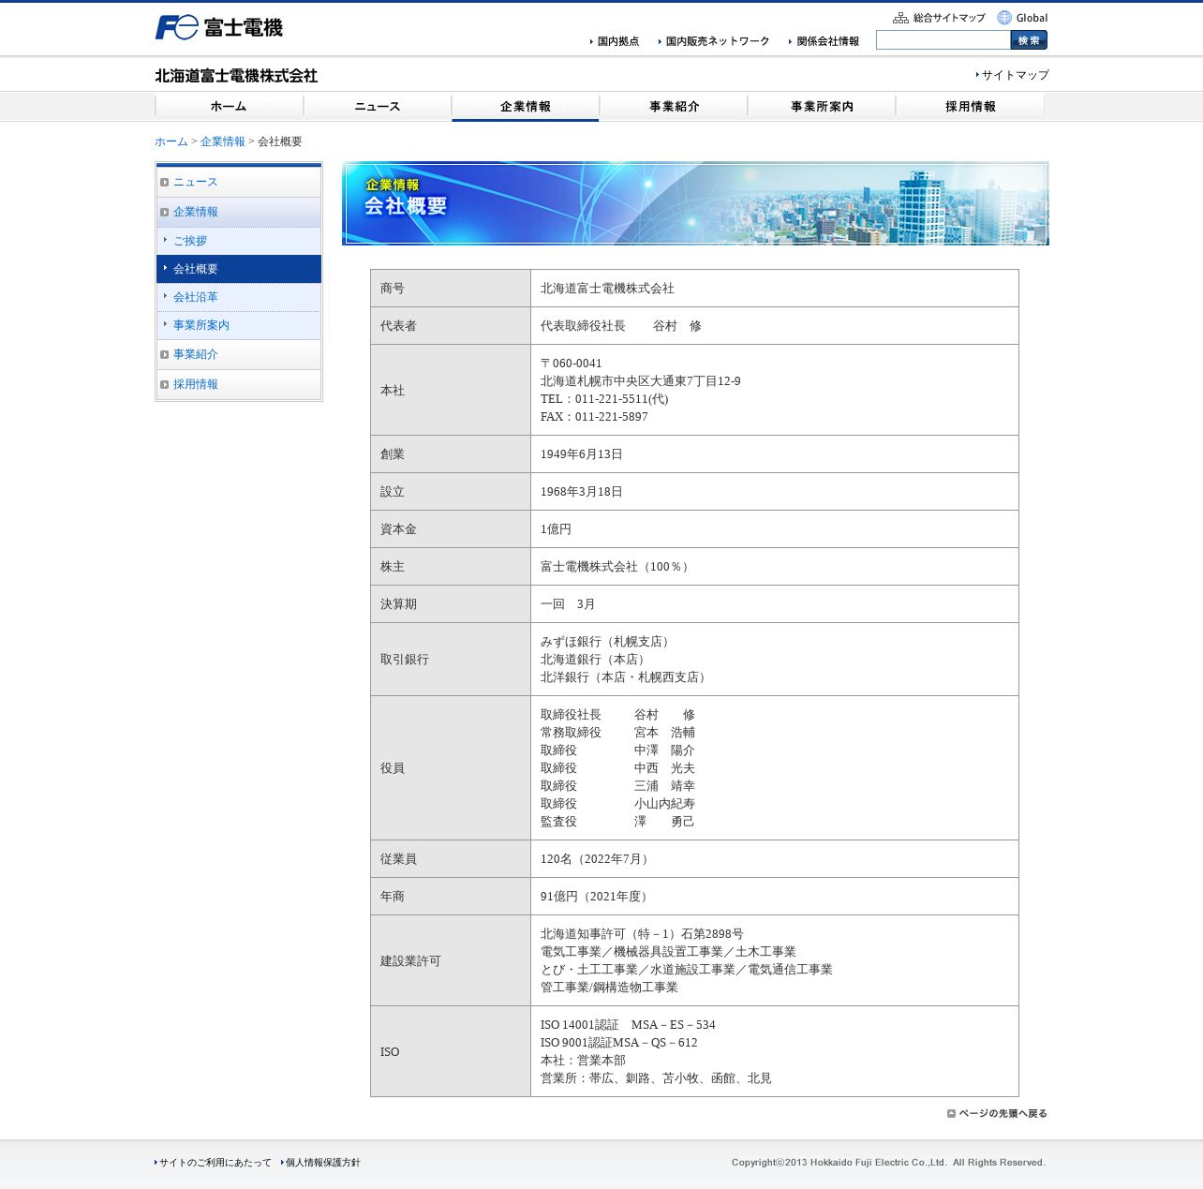Open 会社沿革 in the sidebar submenu

click(x=239, y=297)
